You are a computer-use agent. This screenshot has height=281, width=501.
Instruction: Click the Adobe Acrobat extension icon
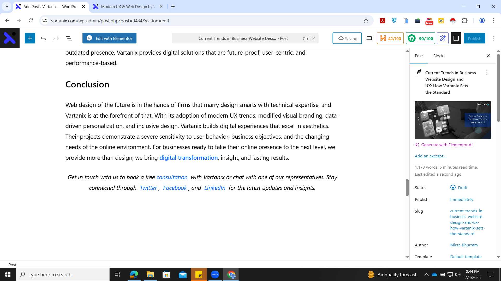(383, 21)
